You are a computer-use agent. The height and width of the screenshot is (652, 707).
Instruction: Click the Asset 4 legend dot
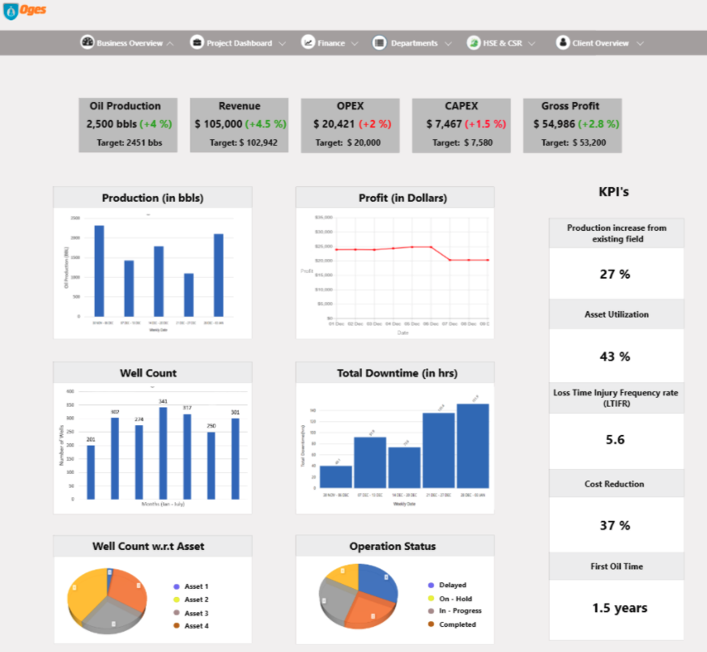(177, 625)
